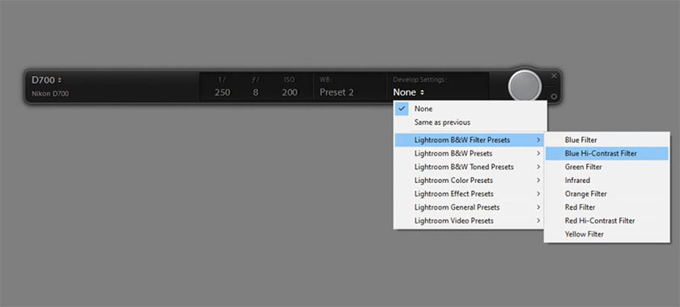The width and height of the screenshot is (680, 307).
Task: Click the round capture shutter button
Action: point(525,87)
